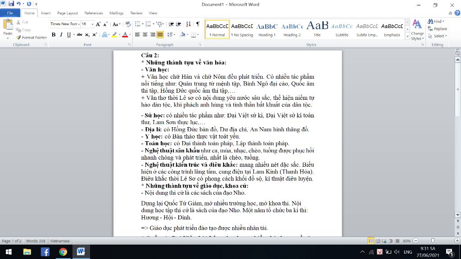The image size is (461, 259).
Task: Open the font name dropdown
Action: pyautogui.click(x=79, y=24)
